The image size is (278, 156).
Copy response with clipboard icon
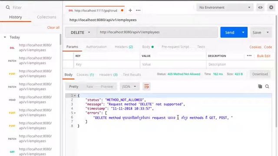point(260,86)
